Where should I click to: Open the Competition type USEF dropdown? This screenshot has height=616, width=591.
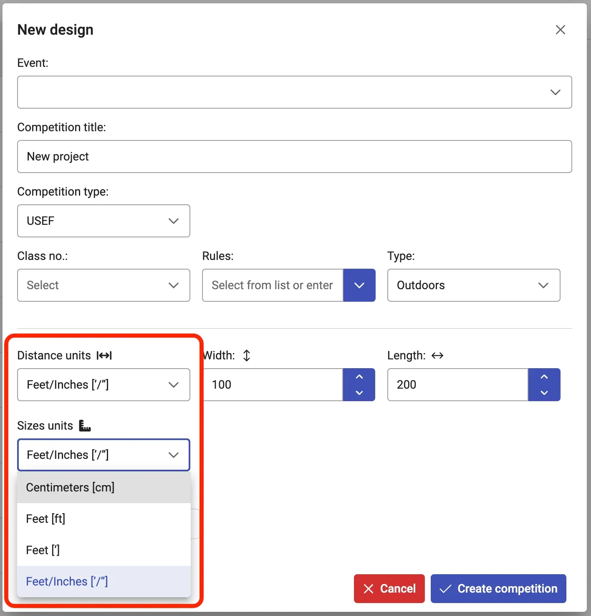(104, 221)
